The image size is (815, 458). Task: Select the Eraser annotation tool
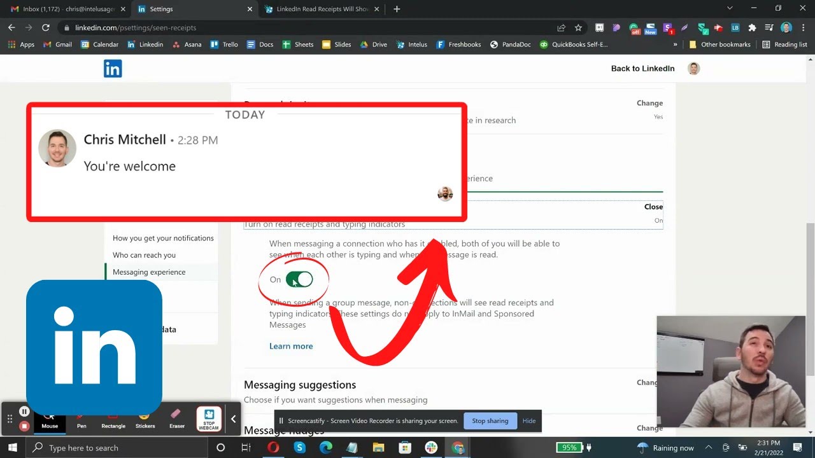177,419
